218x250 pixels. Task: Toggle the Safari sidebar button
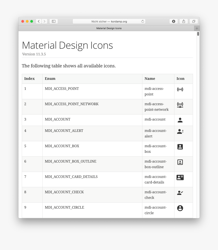(54, 21)
